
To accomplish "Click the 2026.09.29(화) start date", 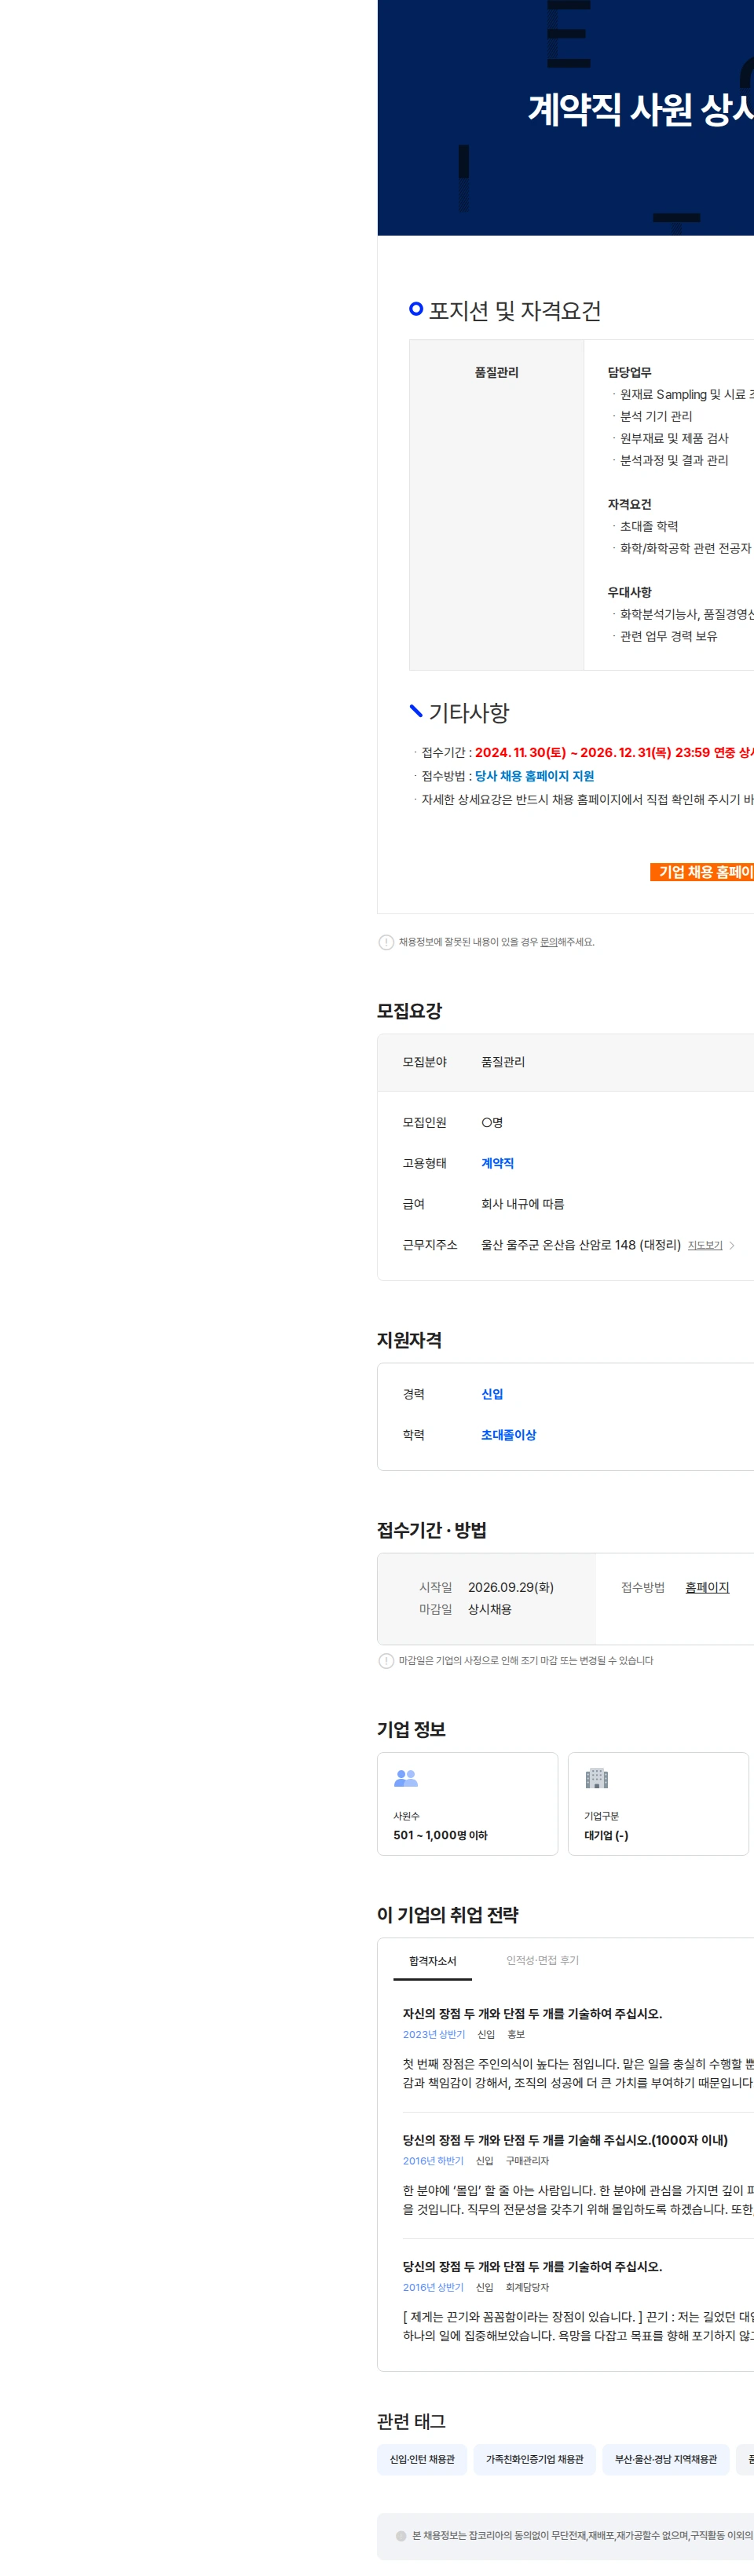I will [511, 1587].
